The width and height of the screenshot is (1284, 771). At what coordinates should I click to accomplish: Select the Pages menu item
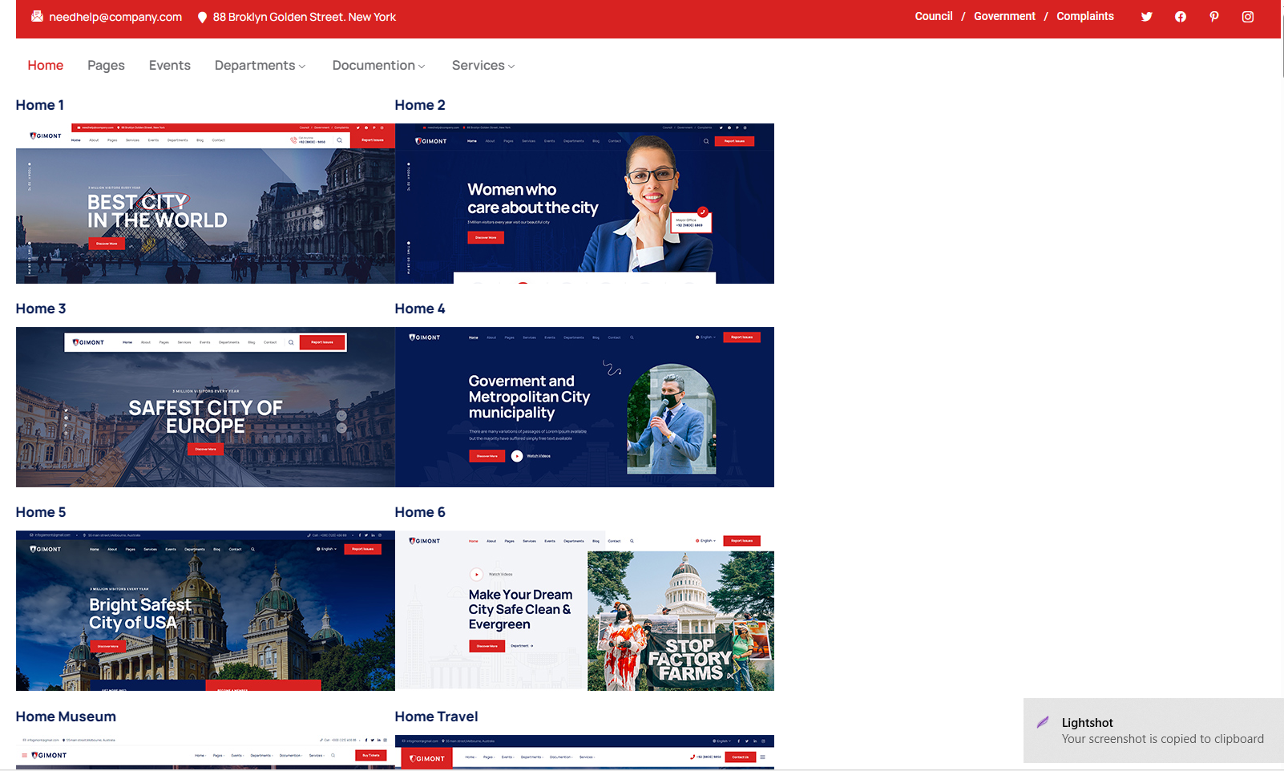(x=106, y=65)
